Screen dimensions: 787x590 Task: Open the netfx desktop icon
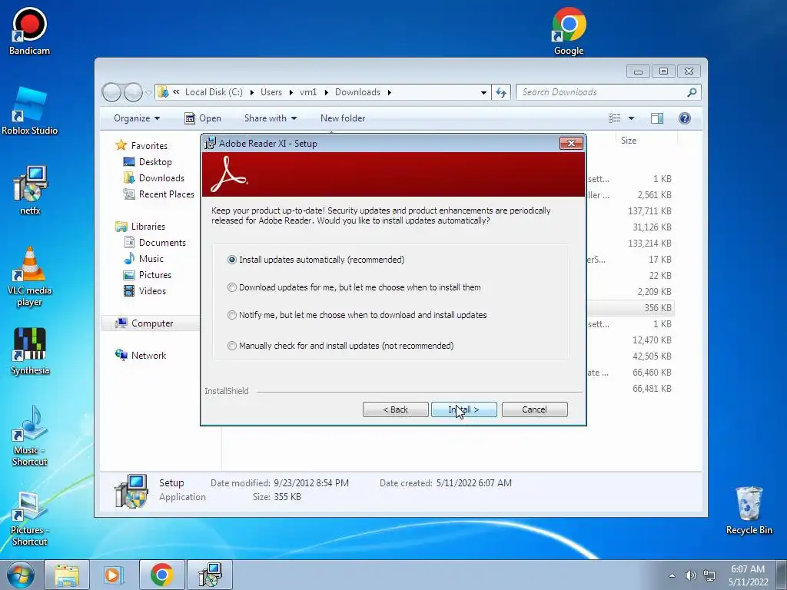click(30, 191)
